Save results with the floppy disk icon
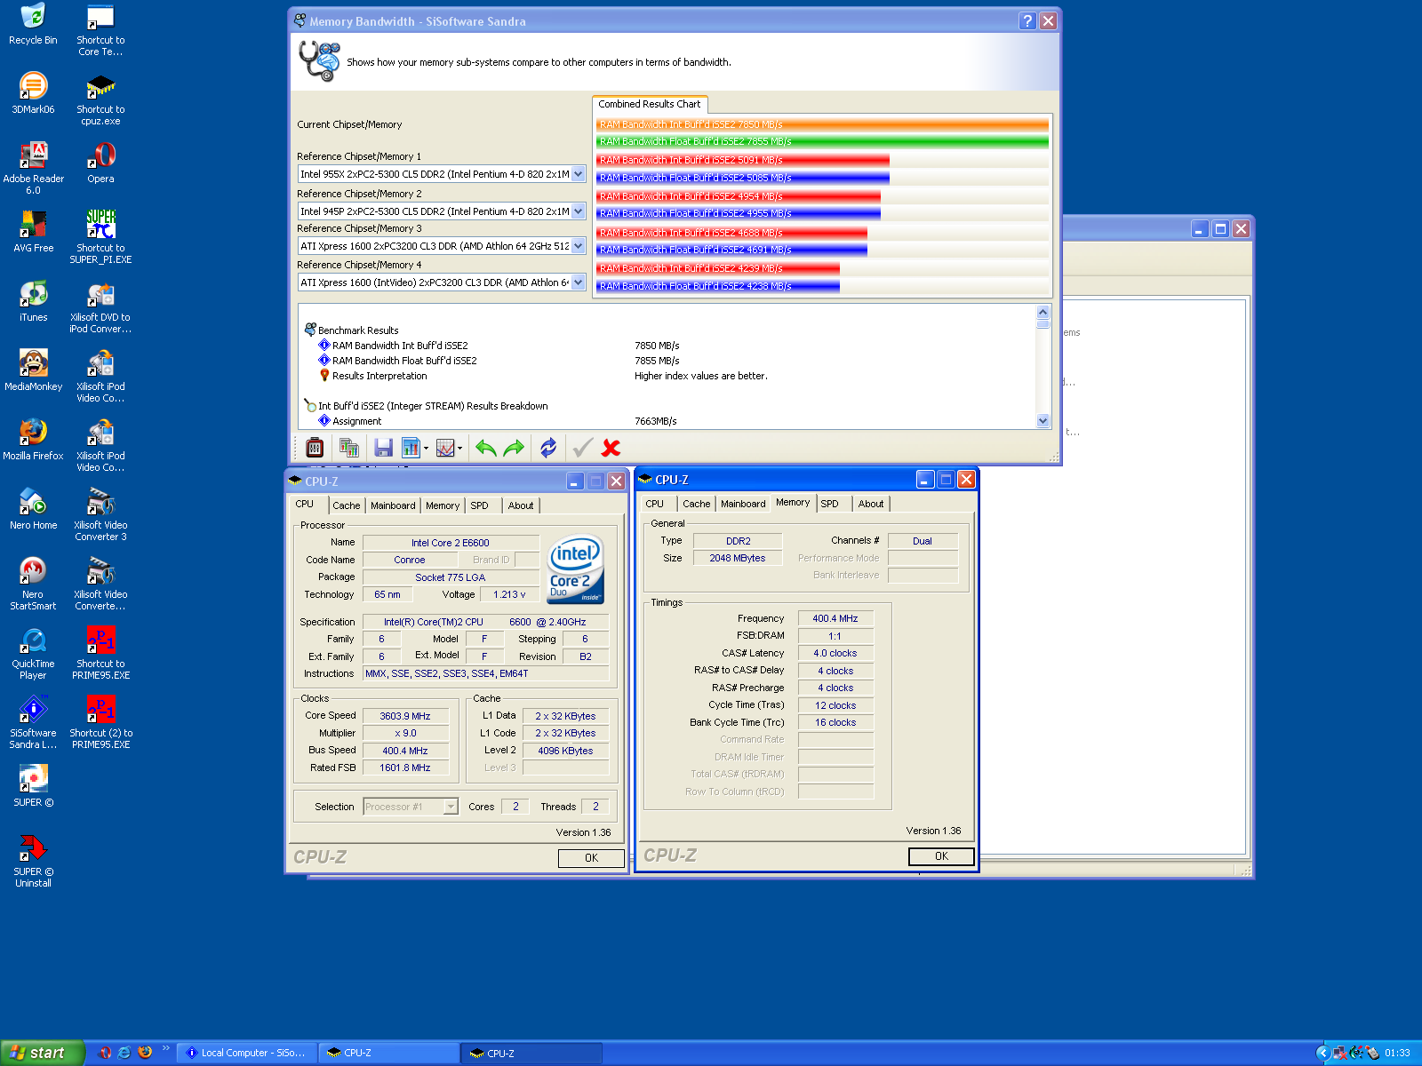1422x1066 pixels. tap(383, 448)
